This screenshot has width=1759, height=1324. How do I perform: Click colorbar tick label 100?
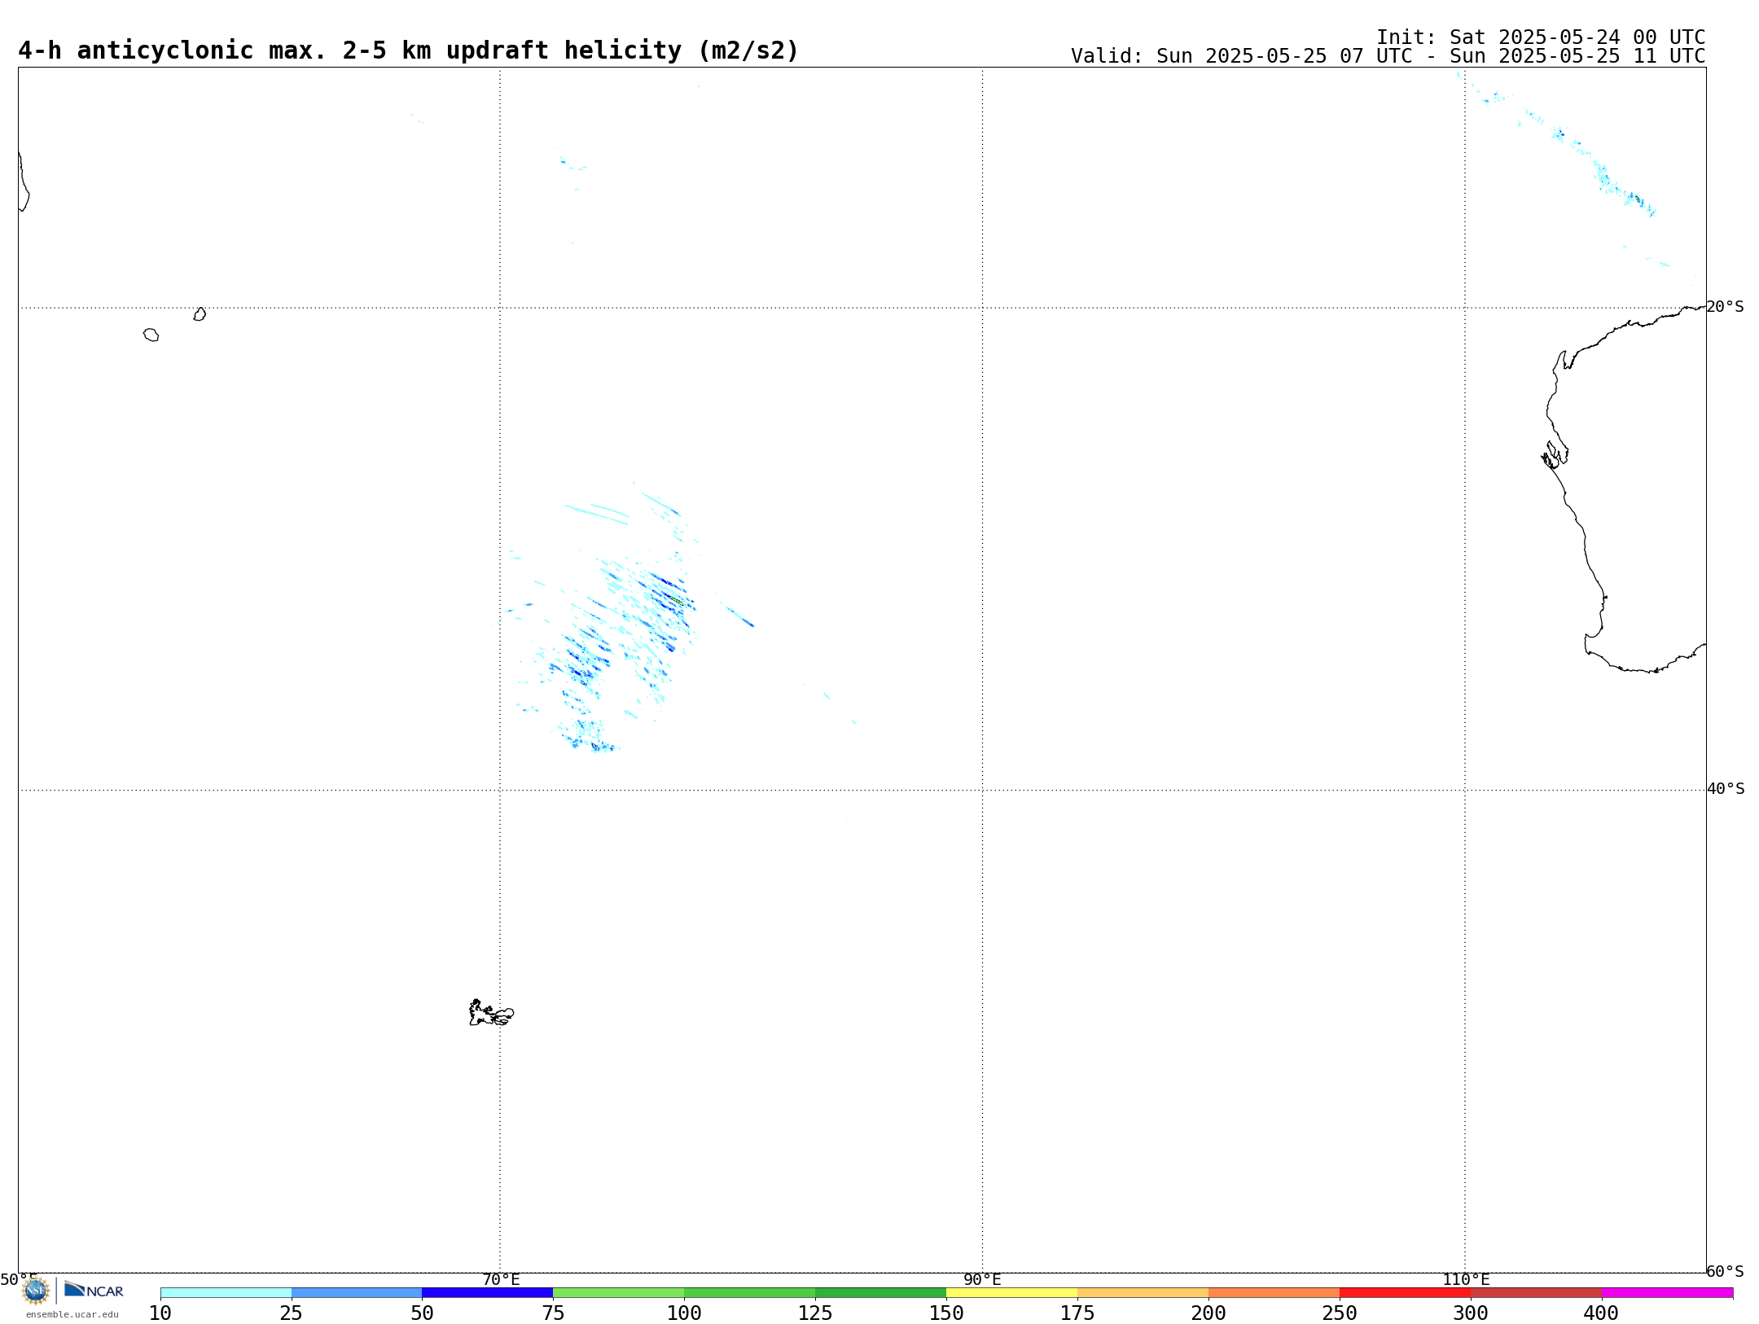tap(684, 1313)
